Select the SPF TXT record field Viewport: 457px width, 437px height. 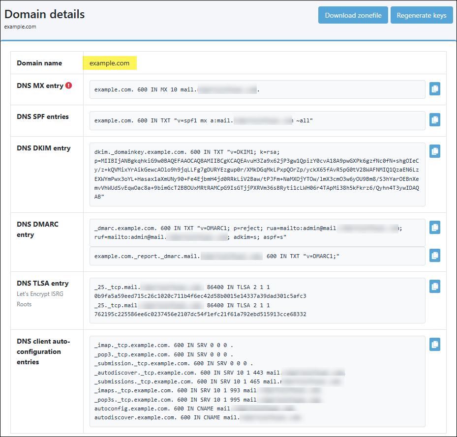[x=257, y=120]
